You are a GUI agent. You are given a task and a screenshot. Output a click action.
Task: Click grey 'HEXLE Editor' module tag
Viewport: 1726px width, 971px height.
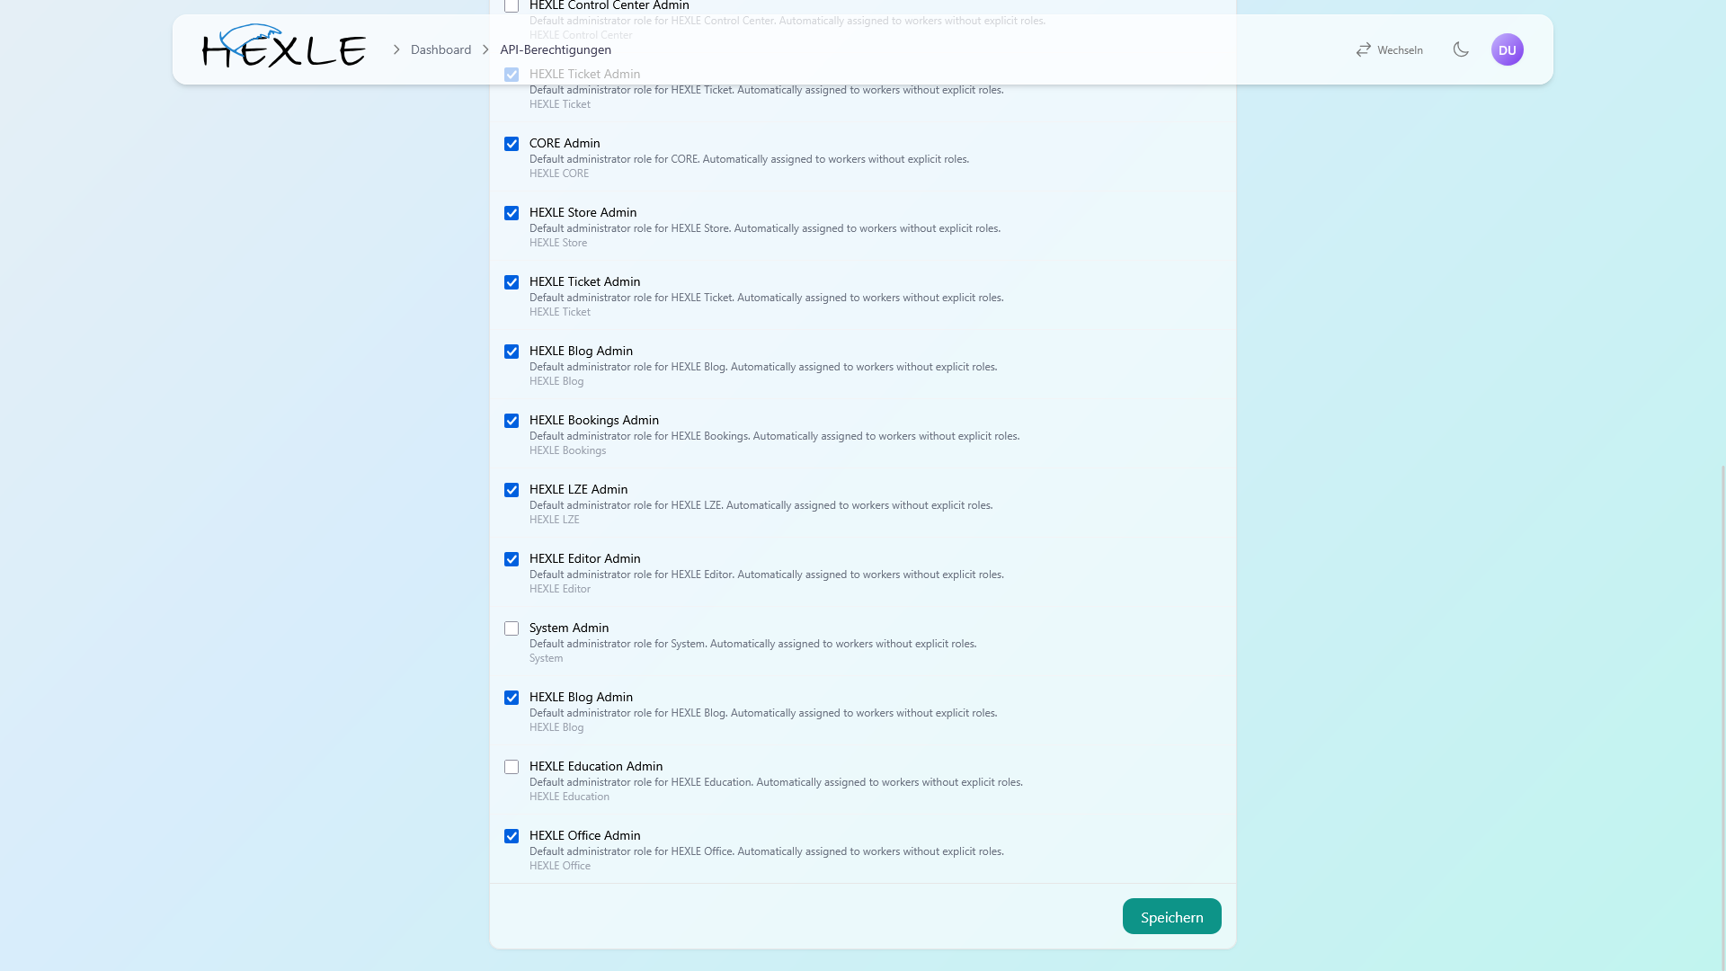[560, 589]
